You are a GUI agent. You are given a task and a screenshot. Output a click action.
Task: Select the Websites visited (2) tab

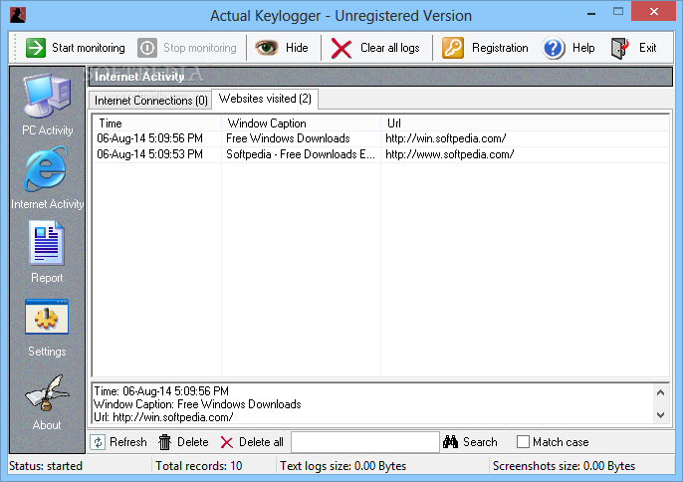click(x=265, y=99)
